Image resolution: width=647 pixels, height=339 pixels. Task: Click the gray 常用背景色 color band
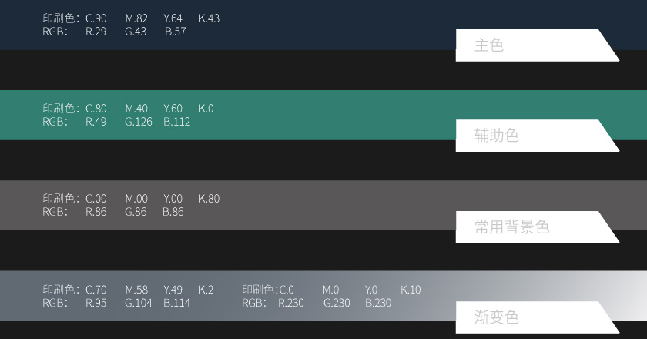pos(323,205)
